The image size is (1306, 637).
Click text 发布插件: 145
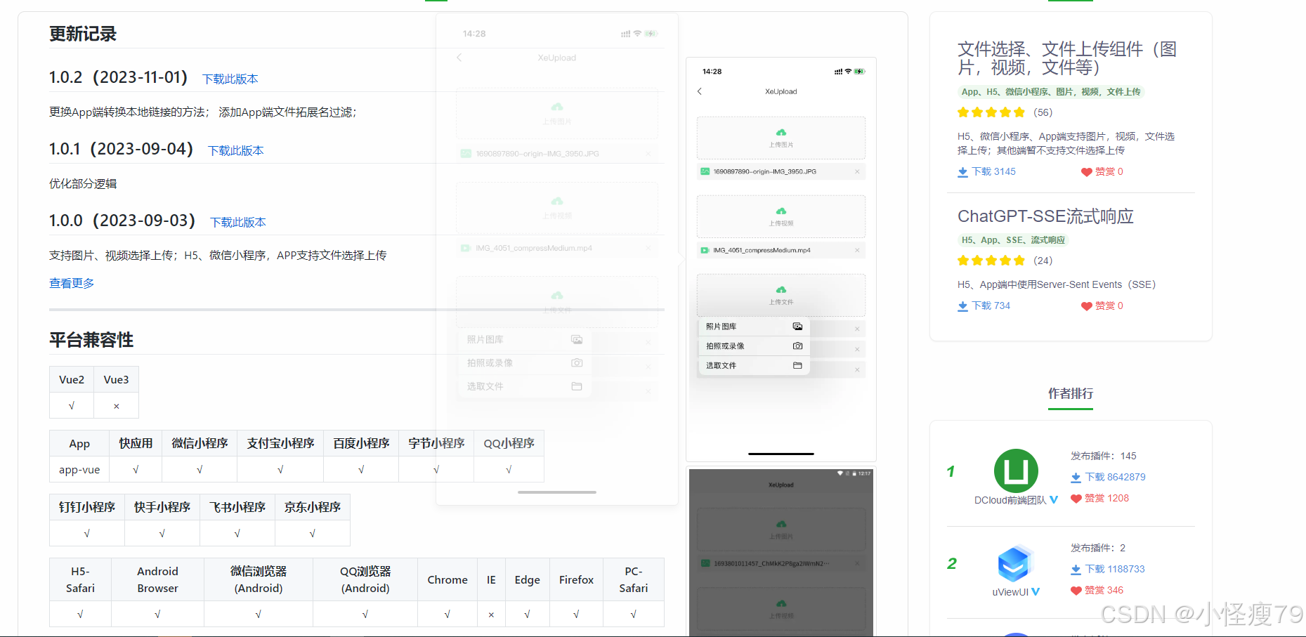click(1103, 457)
